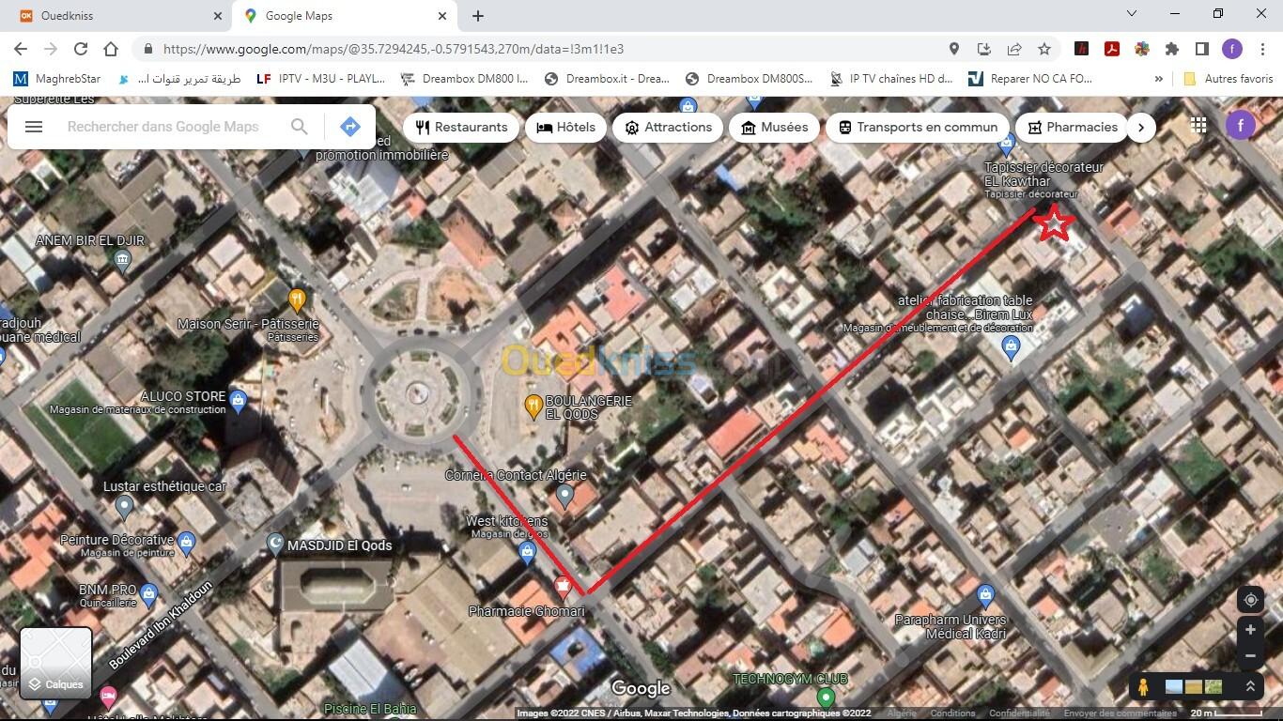Filter map by Pharmacies
Viewport: 1283px width, 721px height.
[x=1073, y=127]
